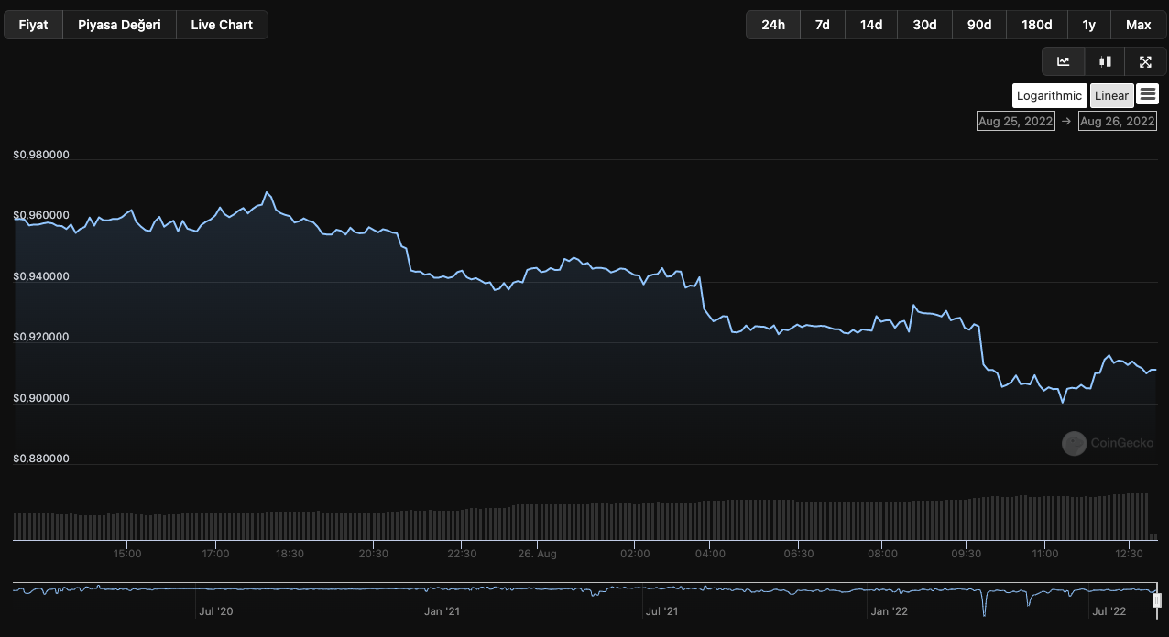The height and width of the screenshot is (637, 1169).
Task: Edit end date Aug 26, 2022
Action: click(1117, 121)
